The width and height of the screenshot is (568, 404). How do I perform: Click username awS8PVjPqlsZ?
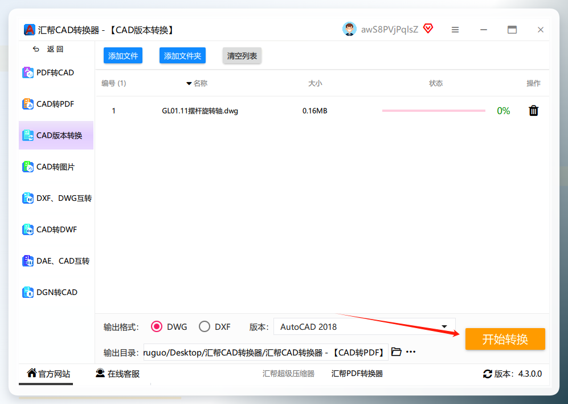(x=390, y=30)
